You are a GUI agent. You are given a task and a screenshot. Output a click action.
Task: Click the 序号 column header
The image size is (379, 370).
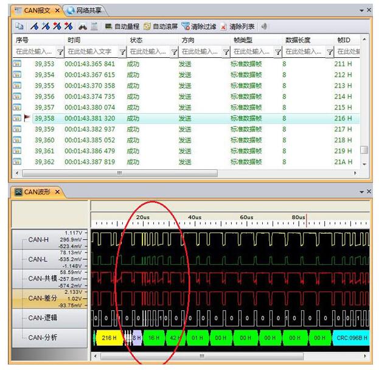pyautogui.click(x=38, y=40)
